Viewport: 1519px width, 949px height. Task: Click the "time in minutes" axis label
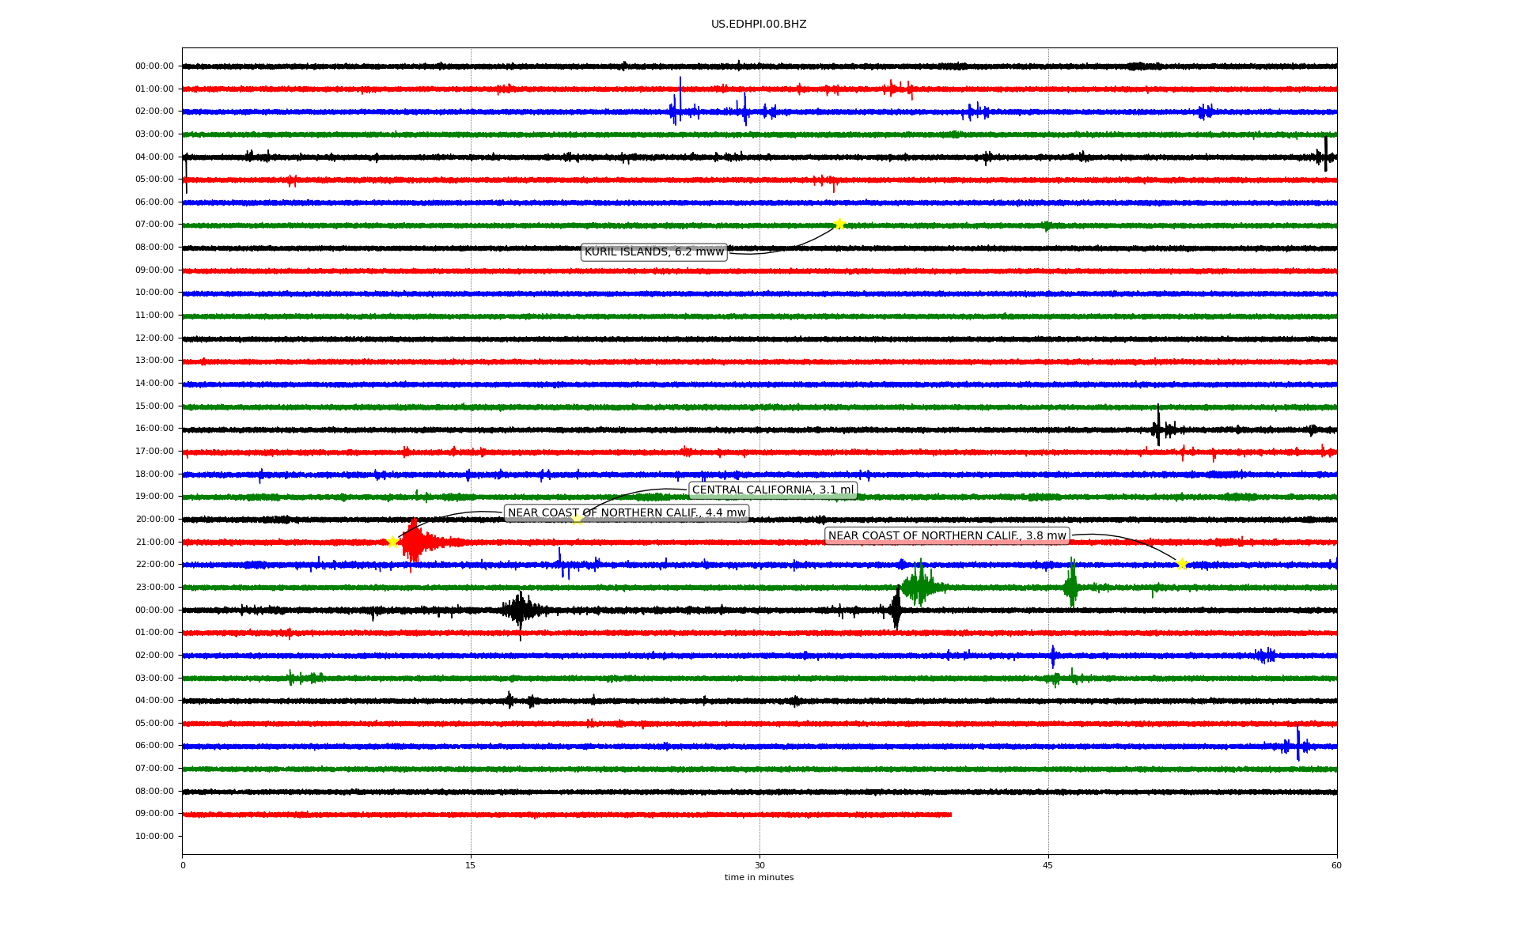point(759,878)
